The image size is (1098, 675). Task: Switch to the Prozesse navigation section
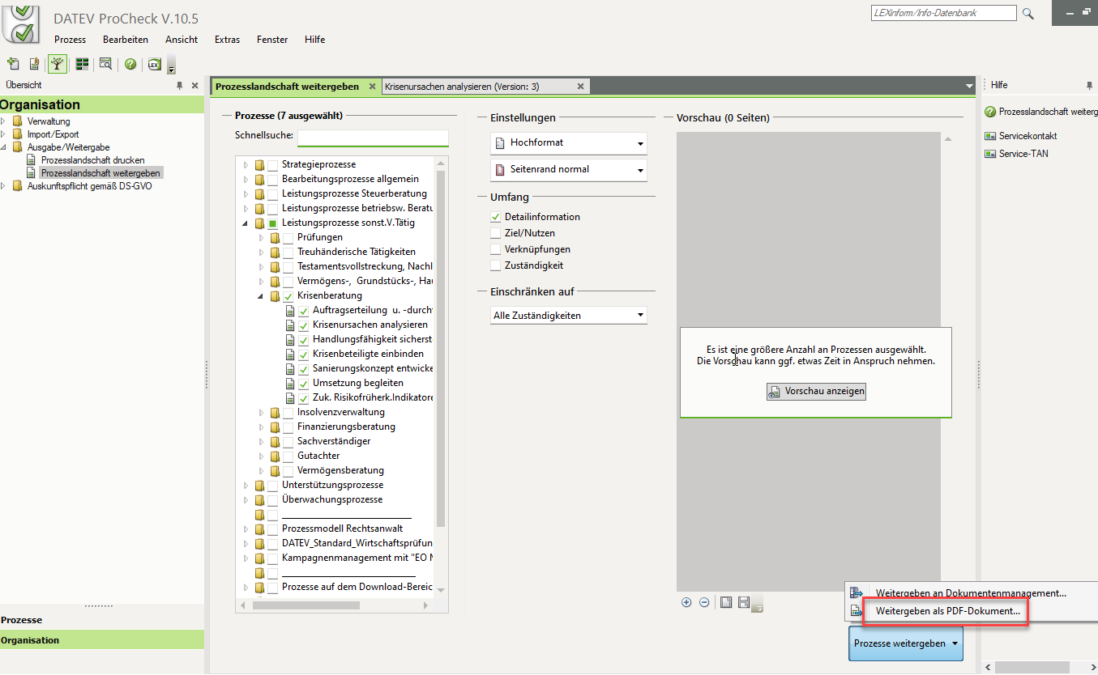[x=102, y=620]
